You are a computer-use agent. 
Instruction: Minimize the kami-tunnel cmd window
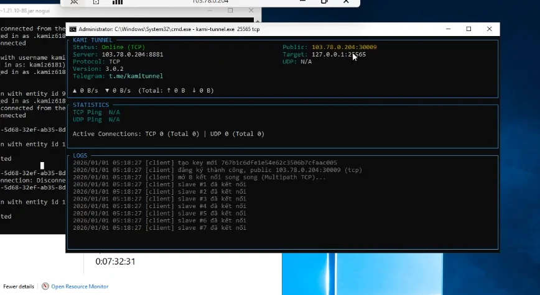click(448, 29)
